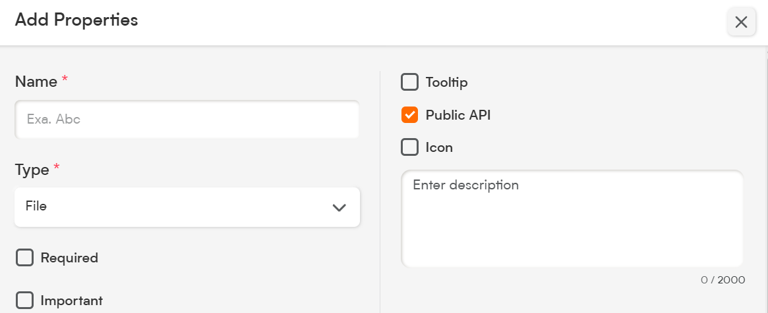Click the Tooltip label text
Viewport: 768px width, 313px height.
click(x=446, y=82)
